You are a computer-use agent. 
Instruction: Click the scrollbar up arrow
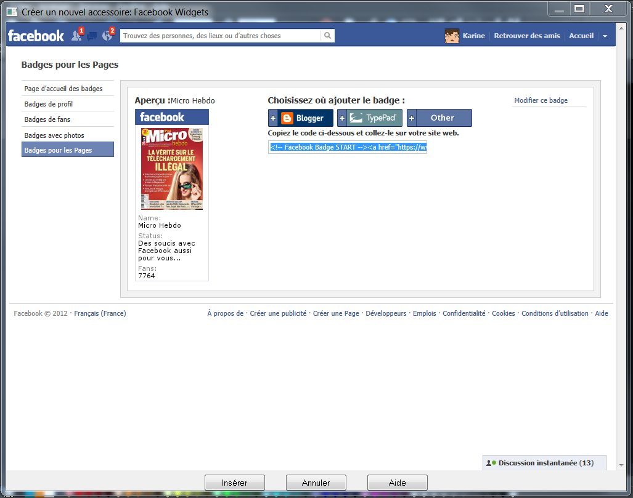click(x=621, y=28)
